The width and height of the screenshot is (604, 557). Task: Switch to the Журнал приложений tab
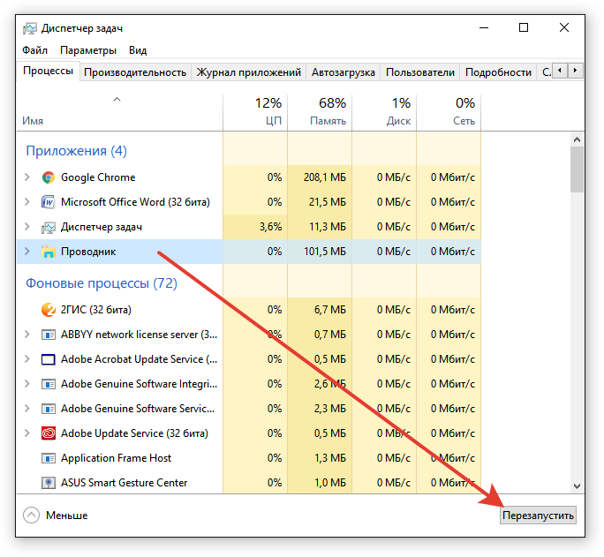(x=249, y=72)
